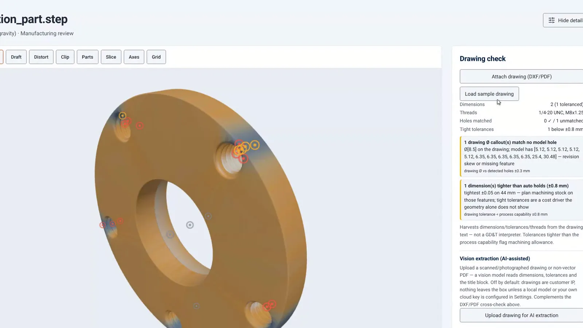Click the 'Tight tolerances' row label
Screen dimensions: 583x328
pos(477,129)
